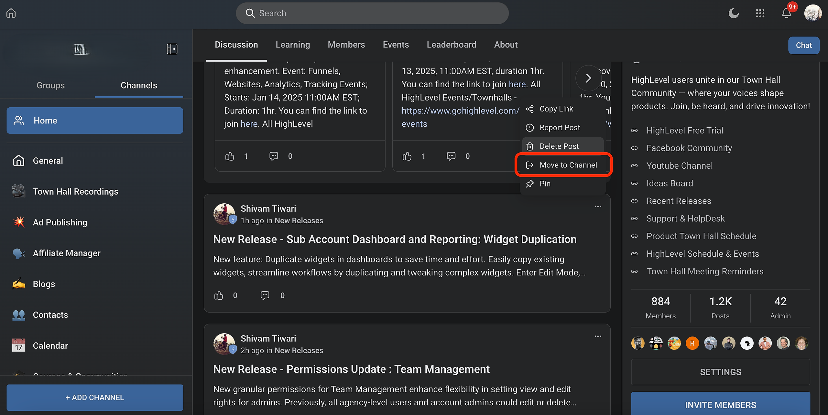The image size is (828, 415).
Task: Open the Permissions Update post title
Action: coord(351,369)
